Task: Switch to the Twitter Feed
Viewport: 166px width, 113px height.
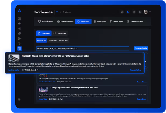Action: [x=60, y=33]
